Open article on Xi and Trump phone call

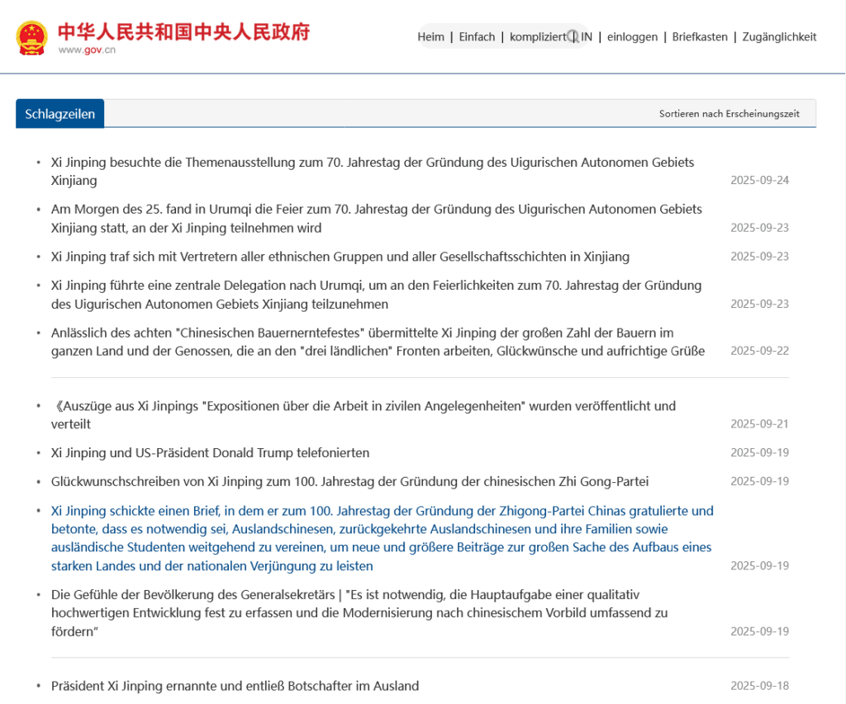point(210,452)
